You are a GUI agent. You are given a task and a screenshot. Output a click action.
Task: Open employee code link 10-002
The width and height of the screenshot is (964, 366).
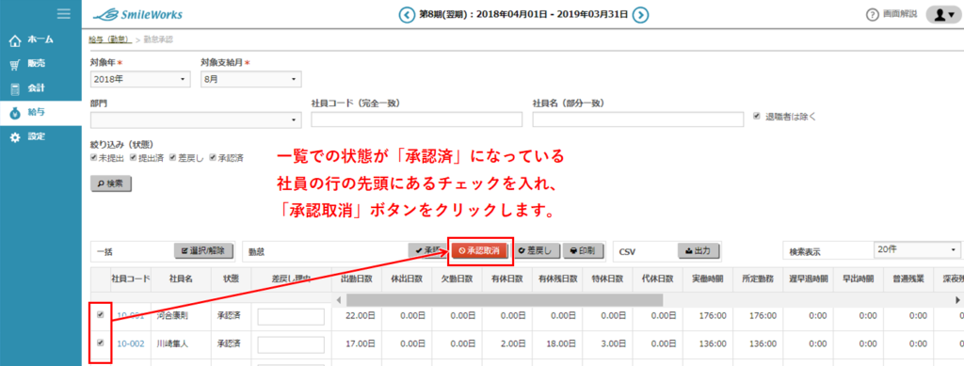[130, 344]
